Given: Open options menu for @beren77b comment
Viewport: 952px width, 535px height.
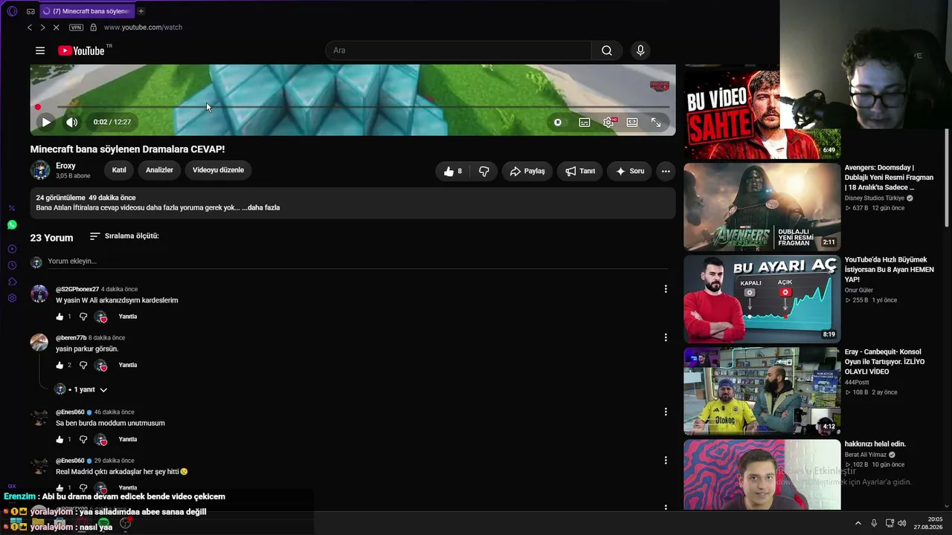Looking at the screenshot, I should 666,337.
